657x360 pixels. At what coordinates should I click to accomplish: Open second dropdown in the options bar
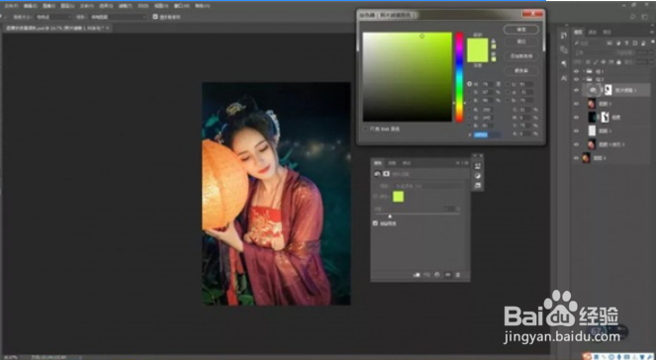tap(119, 17)
